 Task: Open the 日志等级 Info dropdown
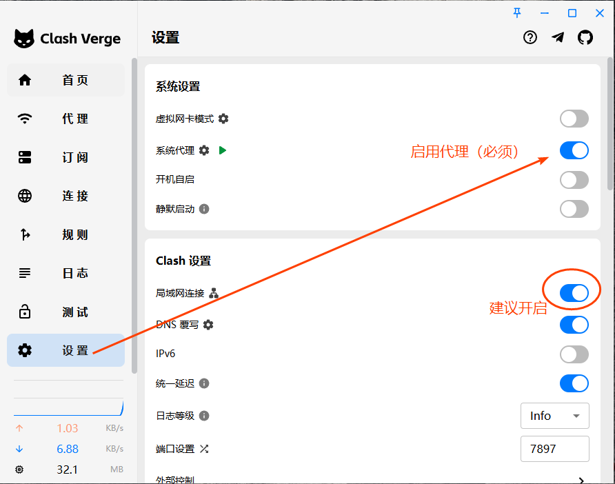coord(554,416)
